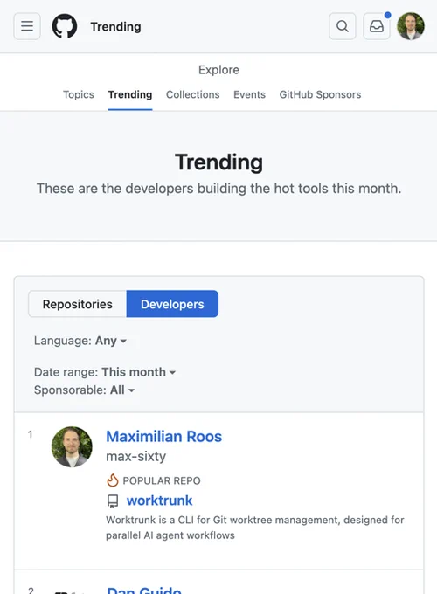This screenshot has height=594, width=437.
Task: Open the worktrunk repository link
Action: click(x=160, y=501)
